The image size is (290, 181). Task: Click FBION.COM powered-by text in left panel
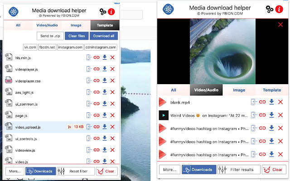point(59,15)
